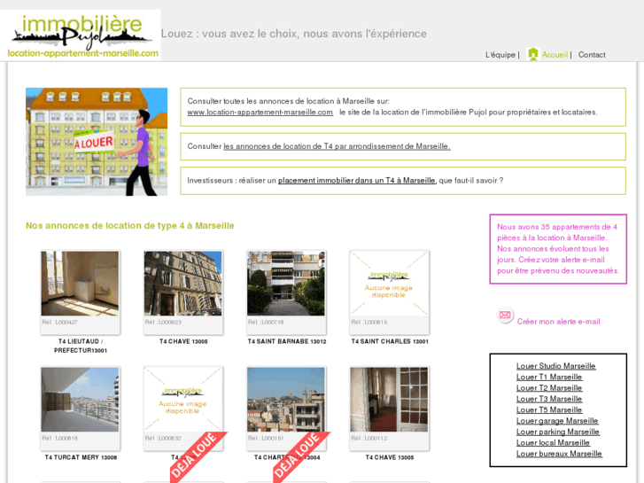Open Louer garage Marseille link
Viewport: 644px width, 483px height.
pyautogui.click(x=557, y=421)
